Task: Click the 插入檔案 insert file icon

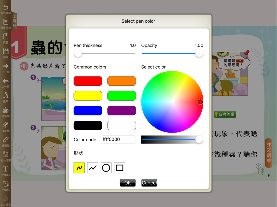Action: tap(6, 154)
